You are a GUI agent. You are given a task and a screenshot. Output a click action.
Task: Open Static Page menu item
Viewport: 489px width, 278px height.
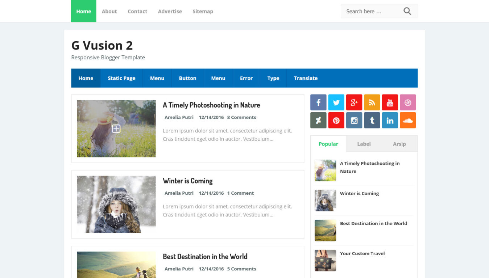pos(121,78)
